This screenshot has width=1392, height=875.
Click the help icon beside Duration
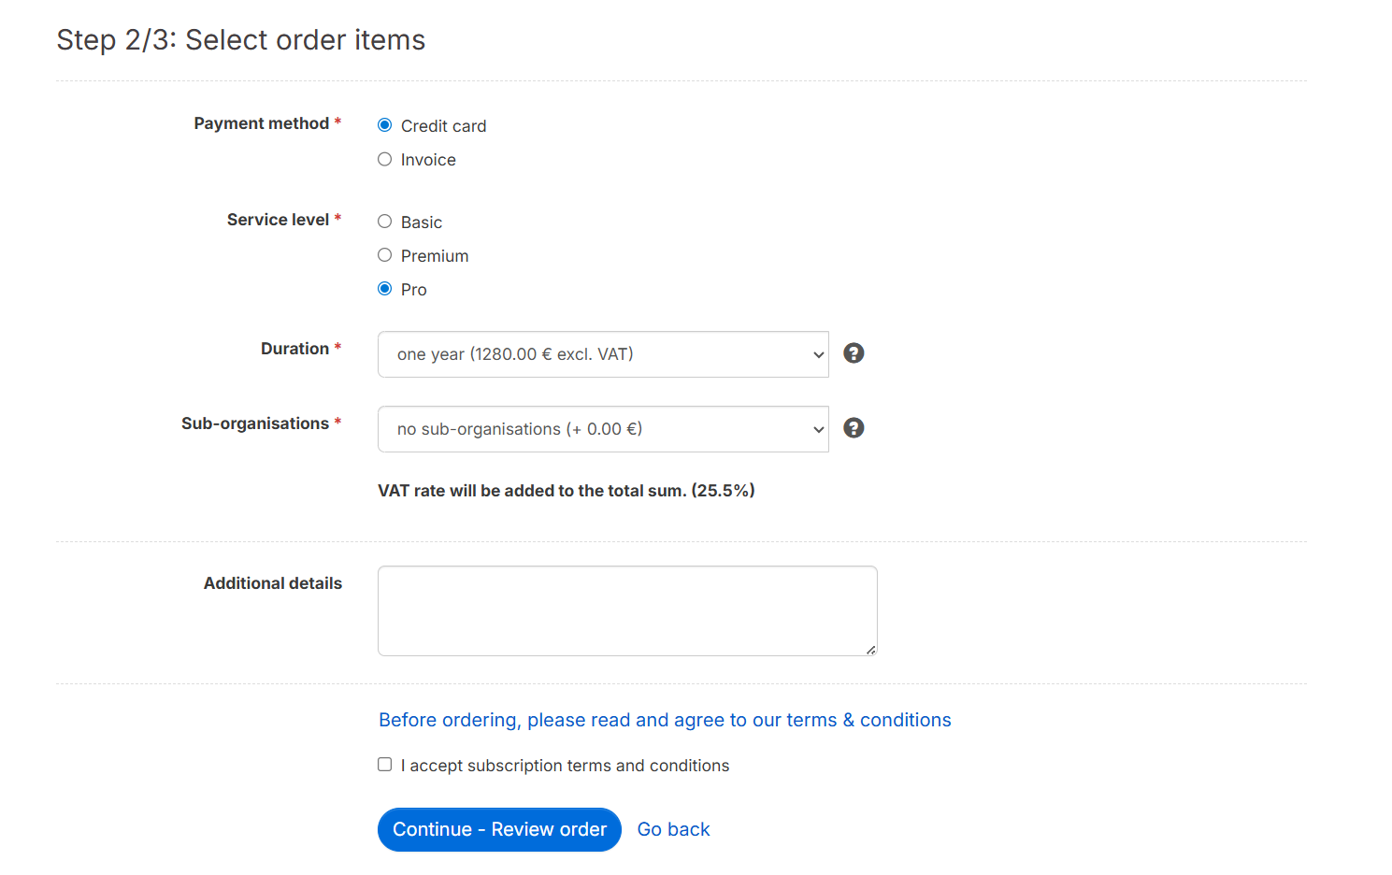point(854,353)
